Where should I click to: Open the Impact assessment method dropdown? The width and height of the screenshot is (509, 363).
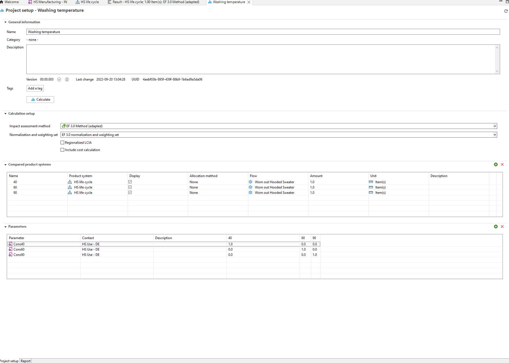pyautogui.click(x=495, y=126)
